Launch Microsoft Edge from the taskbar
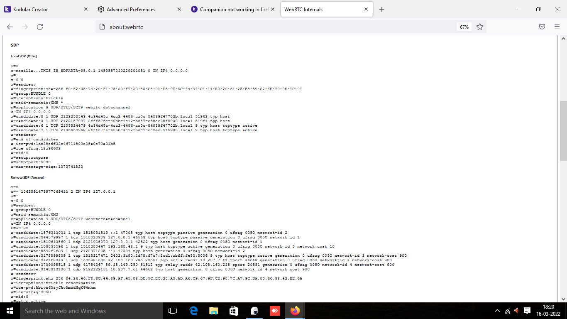567x319 pixels. 193,311
